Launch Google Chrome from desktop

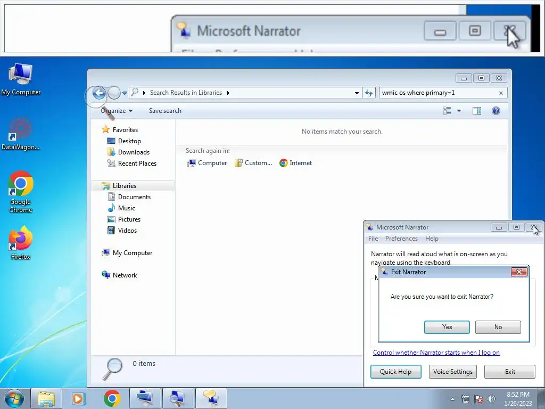point(21,192)
